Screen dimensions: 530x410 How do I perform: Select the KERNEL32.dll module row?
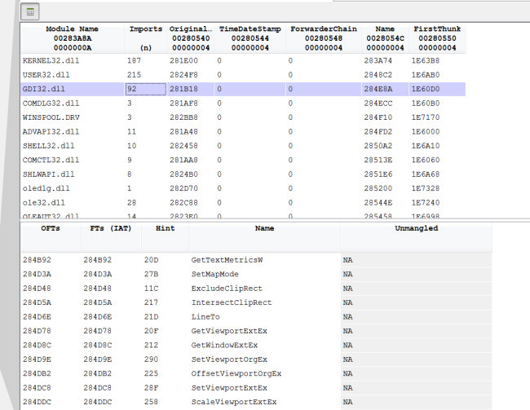243,61
